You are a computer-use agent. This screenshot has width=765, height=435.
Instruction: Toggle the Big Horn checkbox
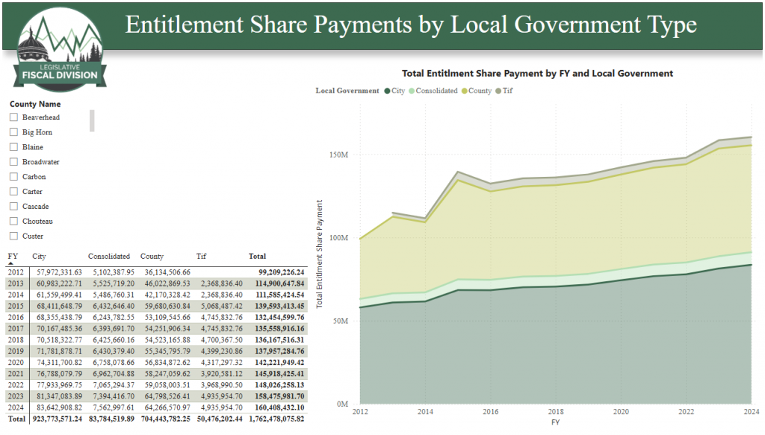pyautogui.click(x=13, y=133)
